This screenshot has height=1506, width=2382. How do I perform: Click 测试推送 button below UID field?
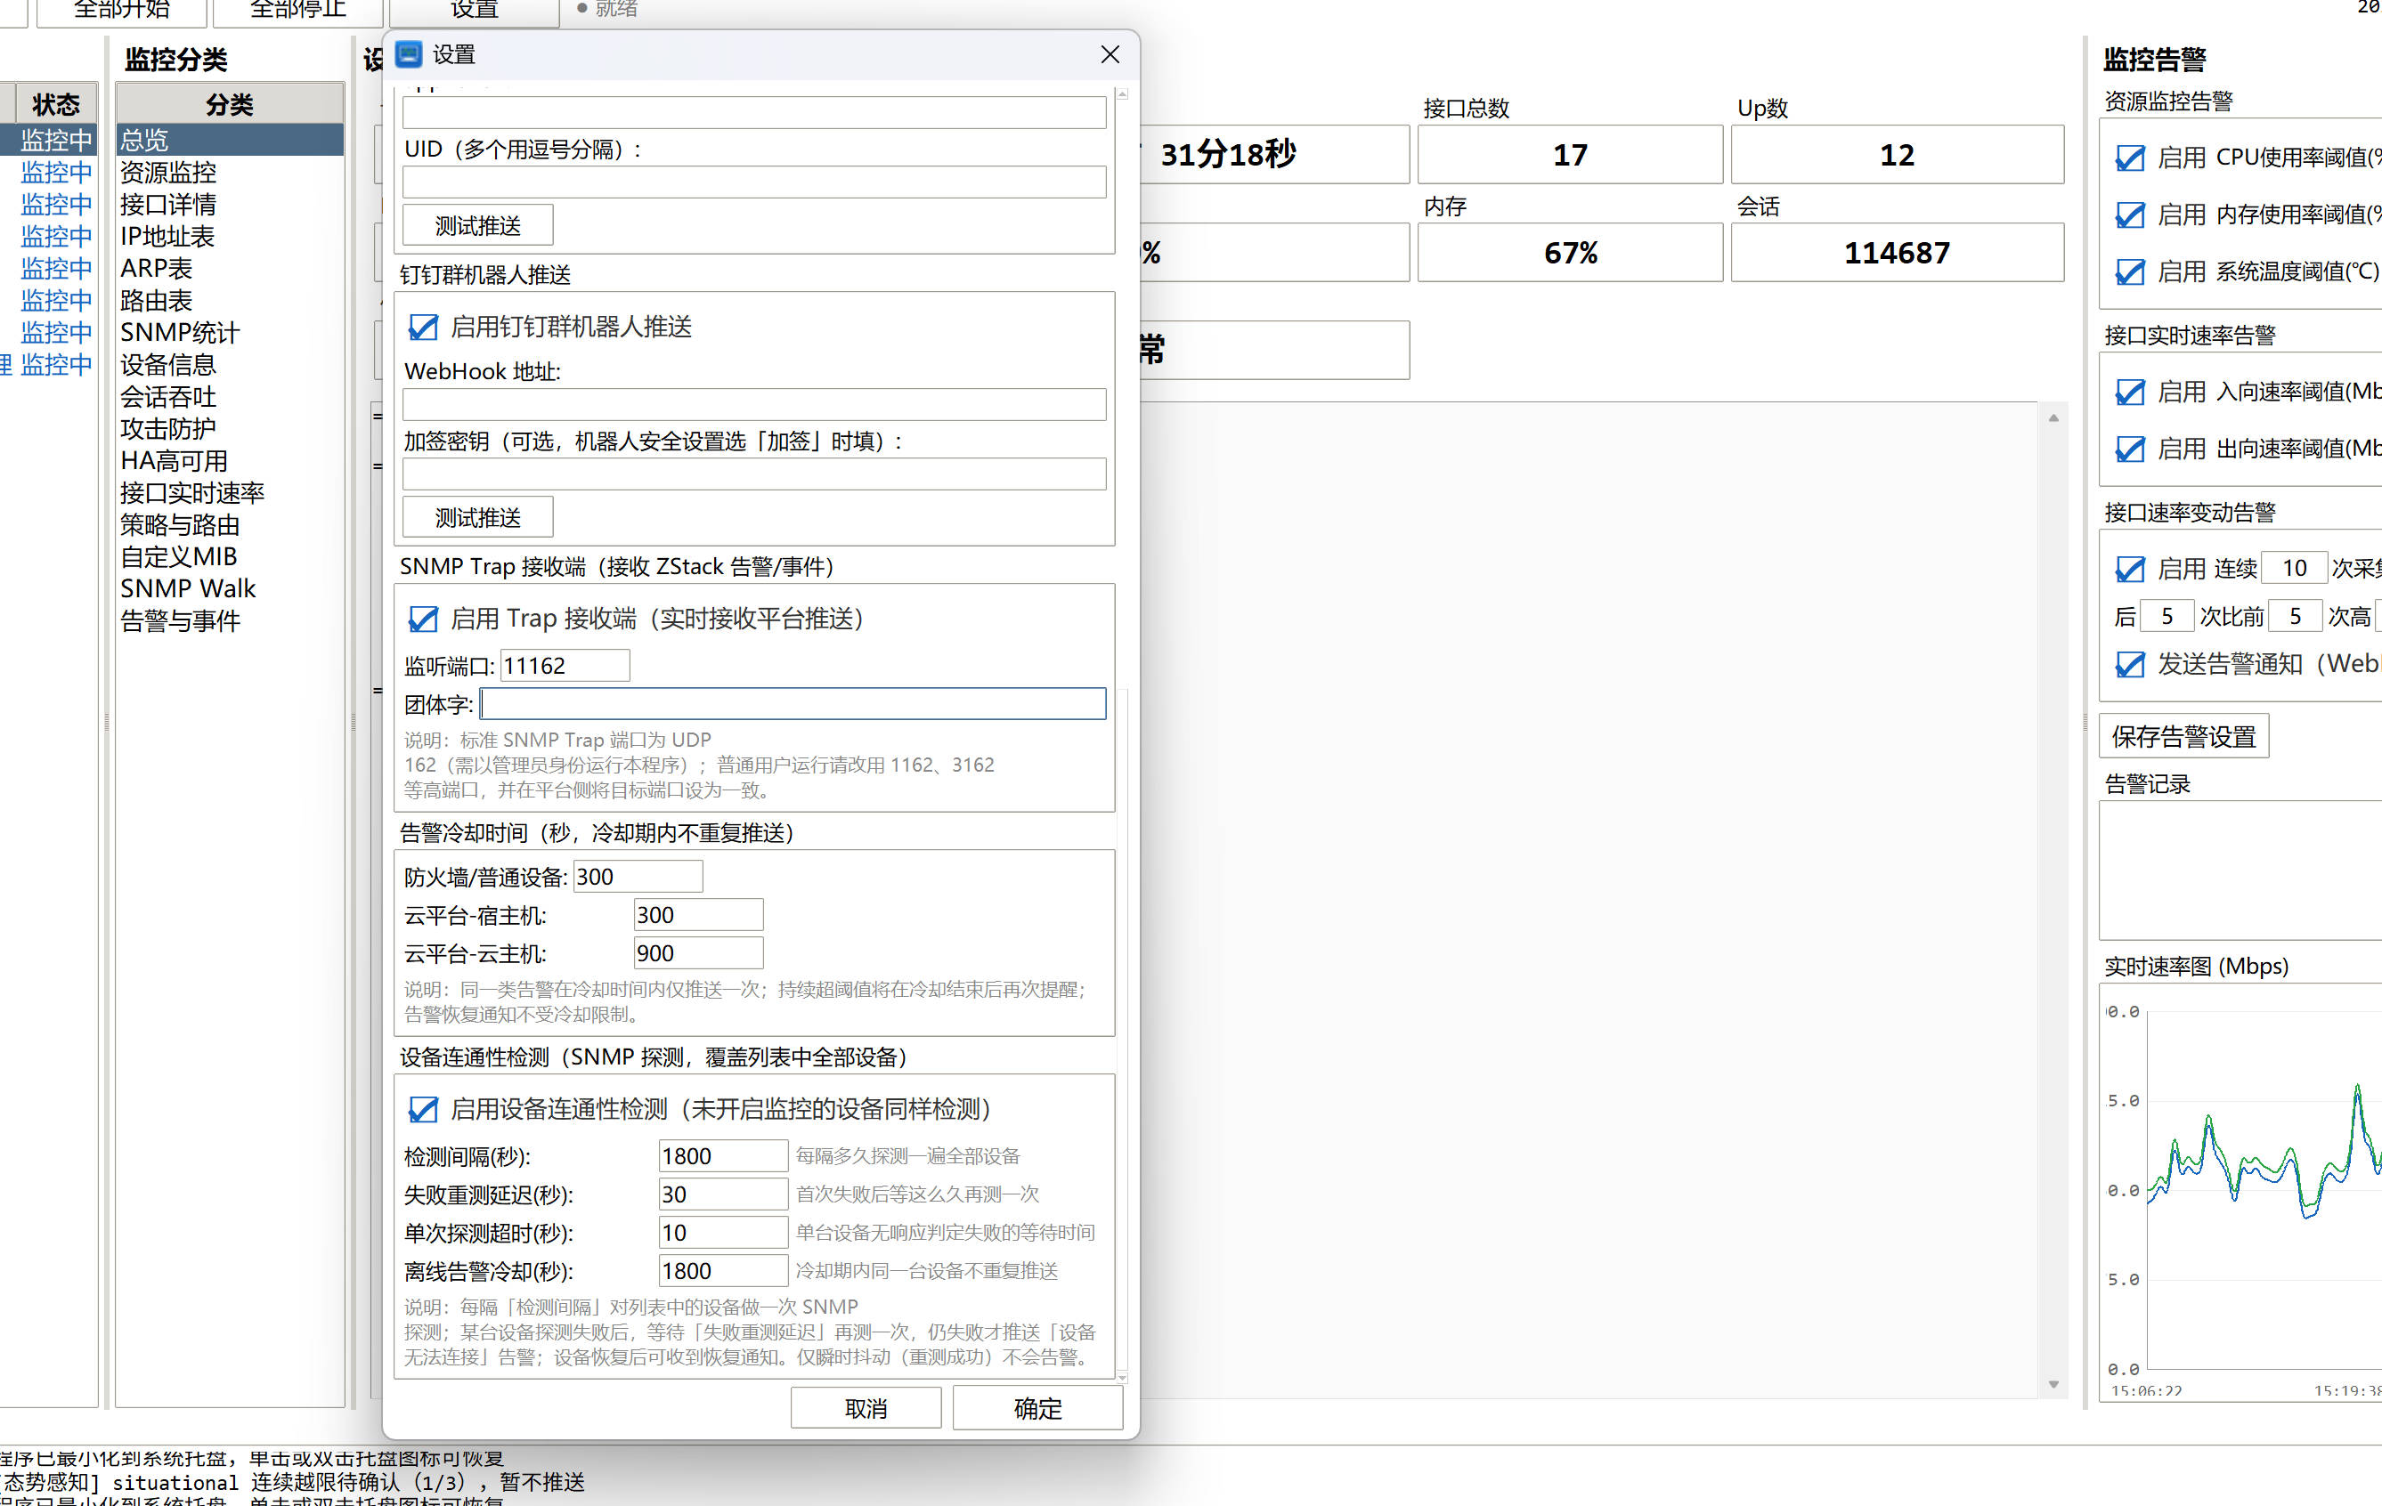pos(478,225)
